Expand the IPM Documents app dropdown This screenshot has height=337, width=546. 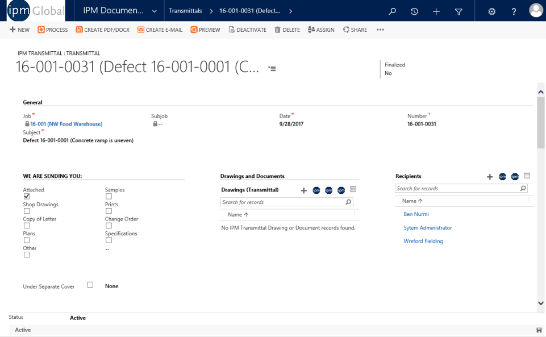point(155,11)
